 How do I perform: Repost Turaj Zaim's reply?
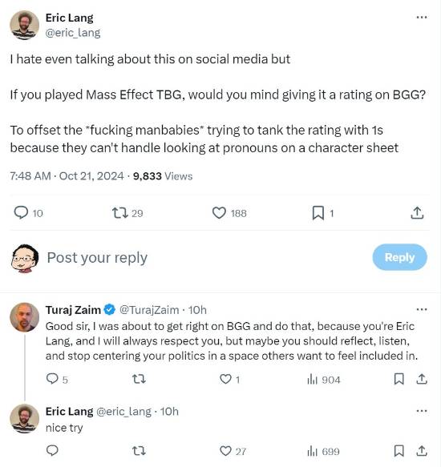pyautogui.click(x=139, y=379)
